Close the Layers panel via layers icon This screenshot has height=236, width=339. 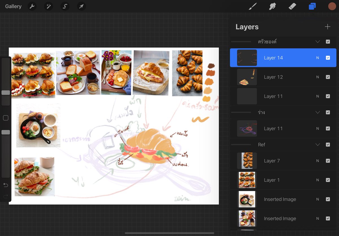pos(312,6)
